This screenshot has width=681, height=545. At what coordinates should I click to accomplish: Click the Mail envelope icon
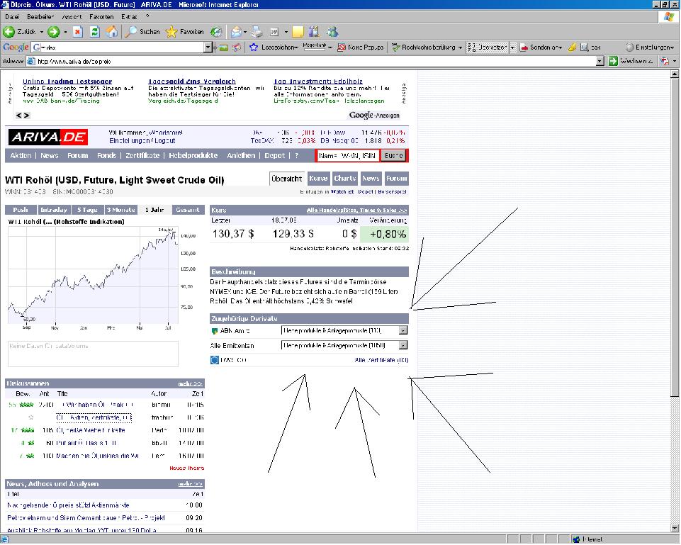tap(236, 32)
